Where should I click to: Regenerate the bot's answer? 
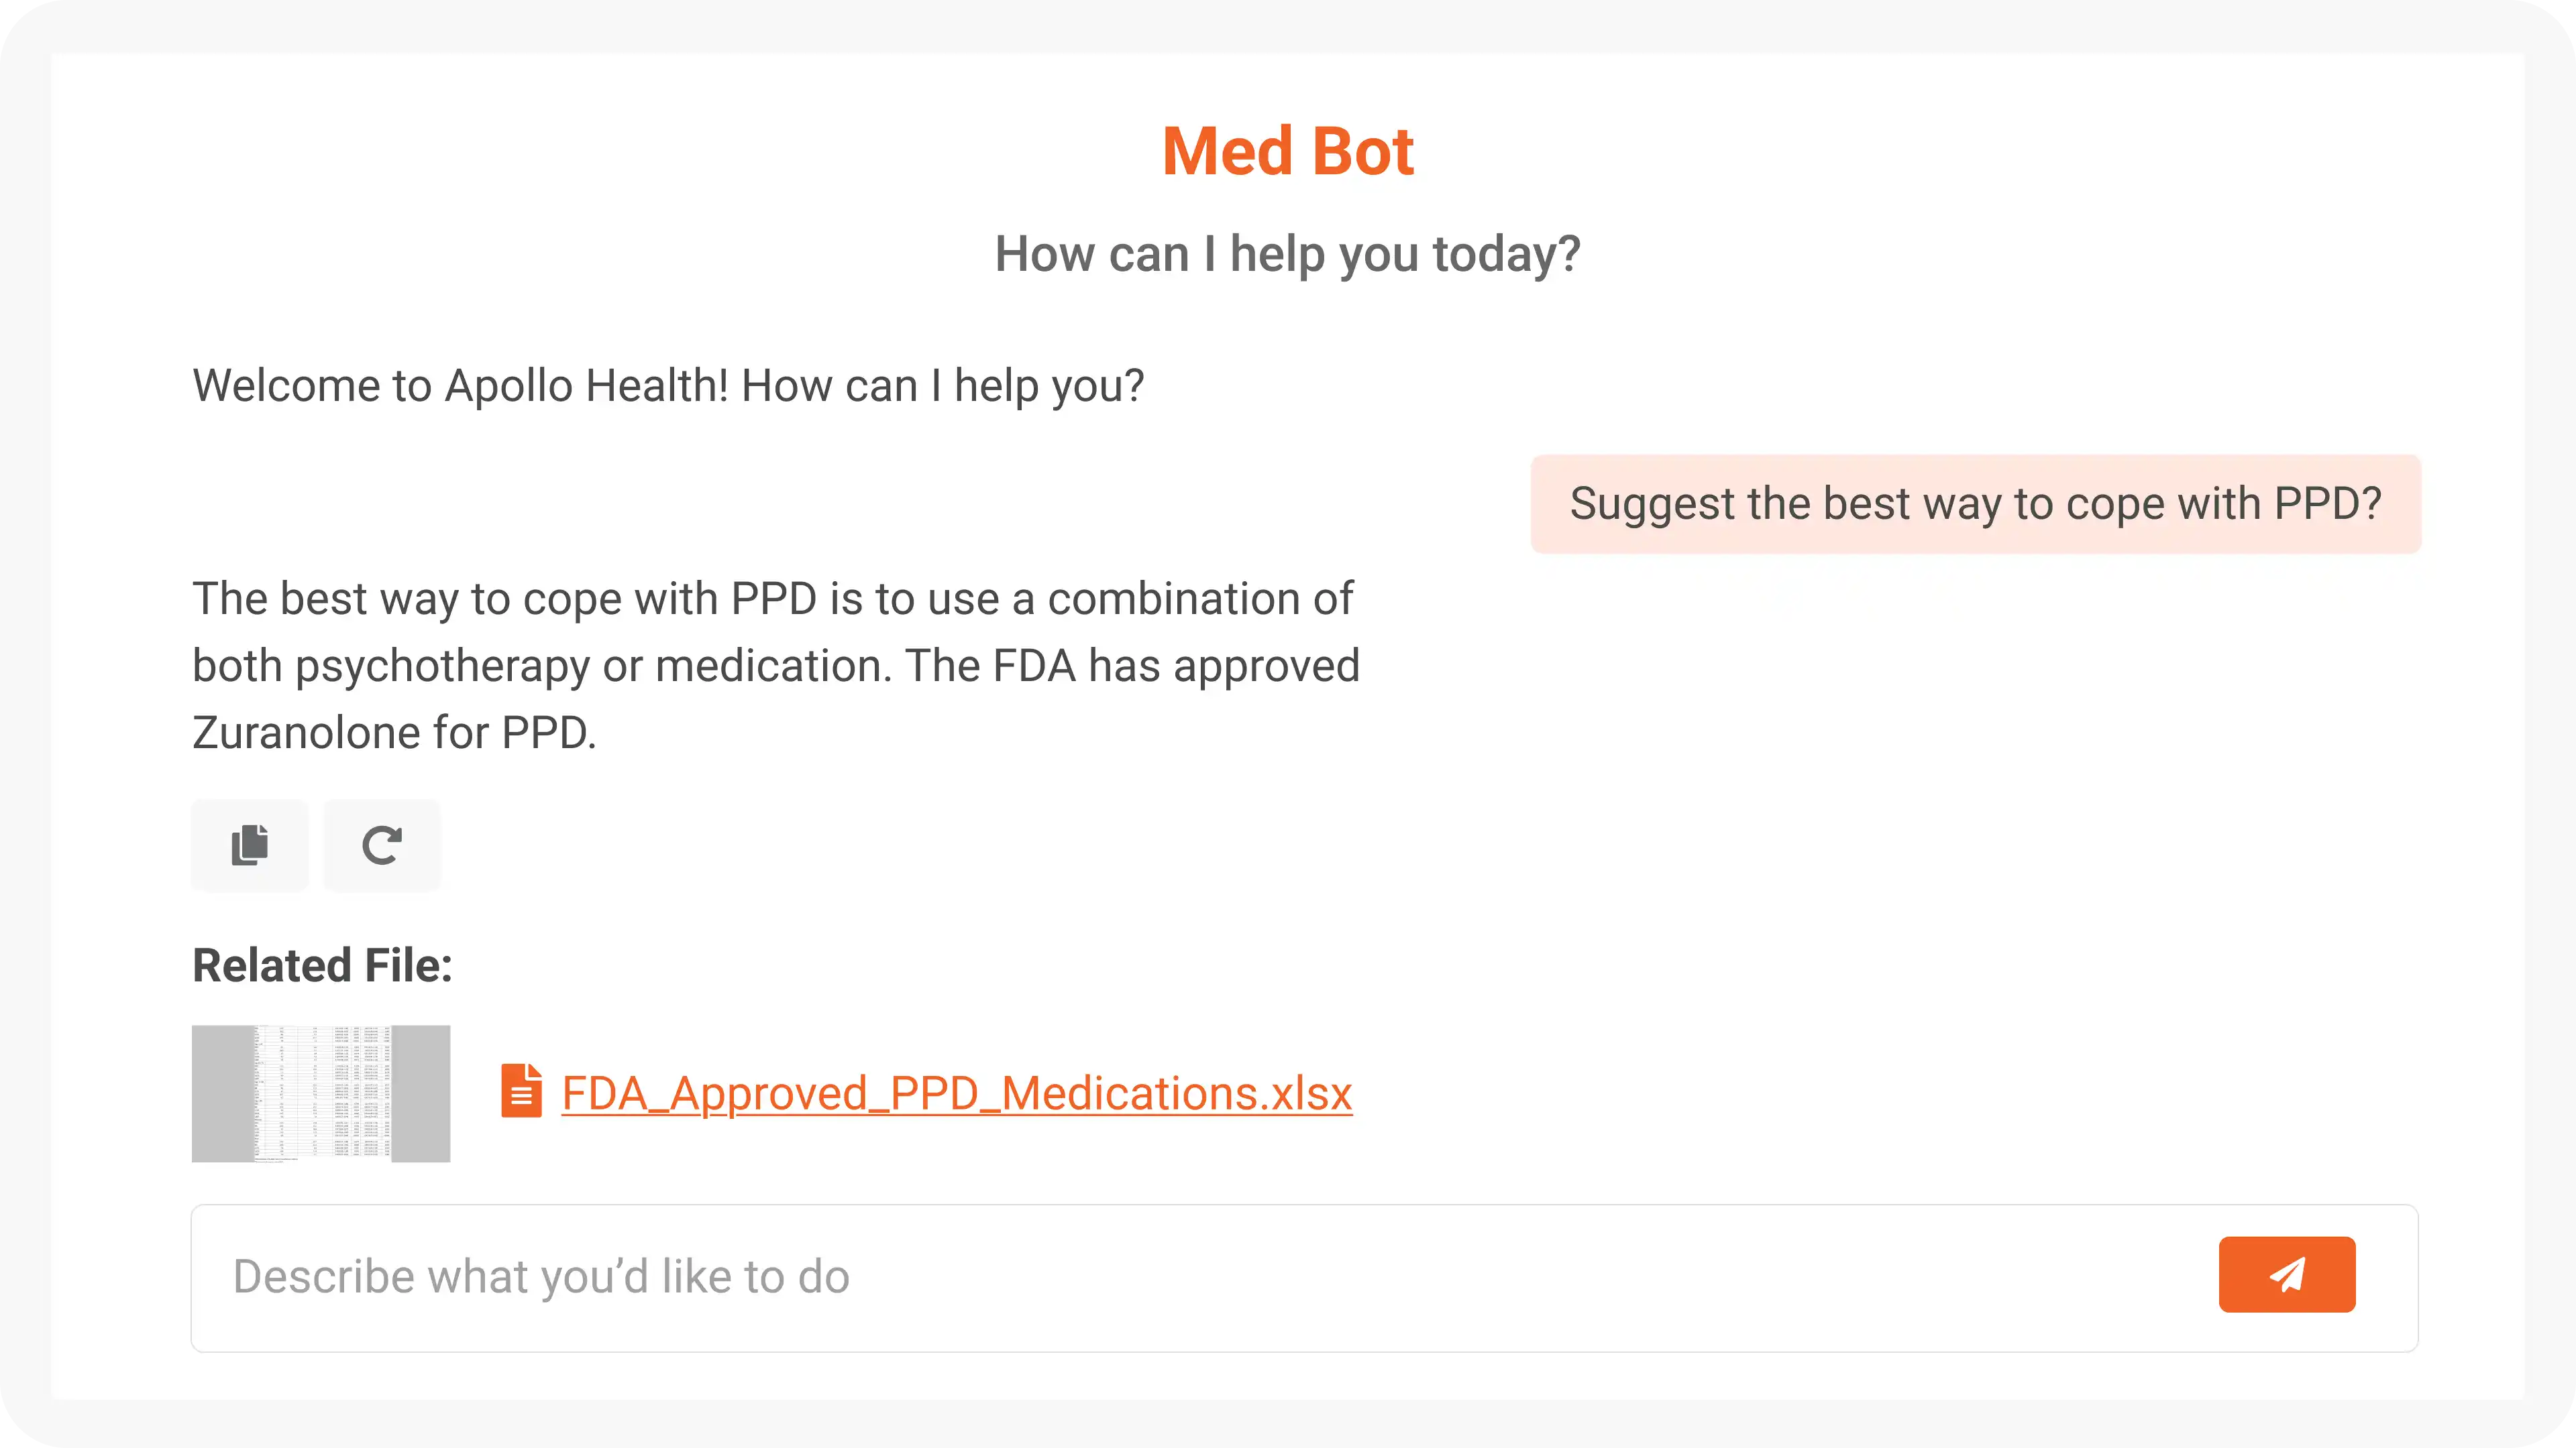coord(382,845)
